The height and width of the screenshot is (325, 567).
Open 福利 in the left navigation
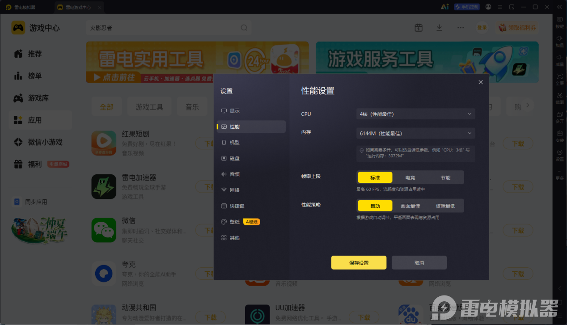[40, 165]
